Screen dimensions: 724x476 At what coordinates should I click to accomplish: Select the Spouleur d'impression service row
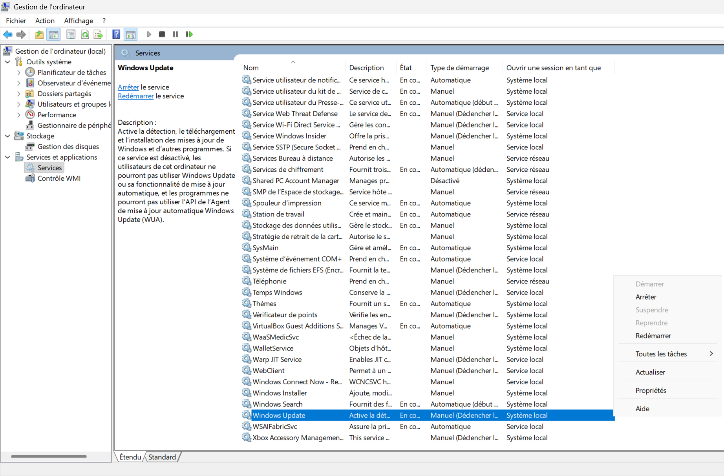[427, 203]
